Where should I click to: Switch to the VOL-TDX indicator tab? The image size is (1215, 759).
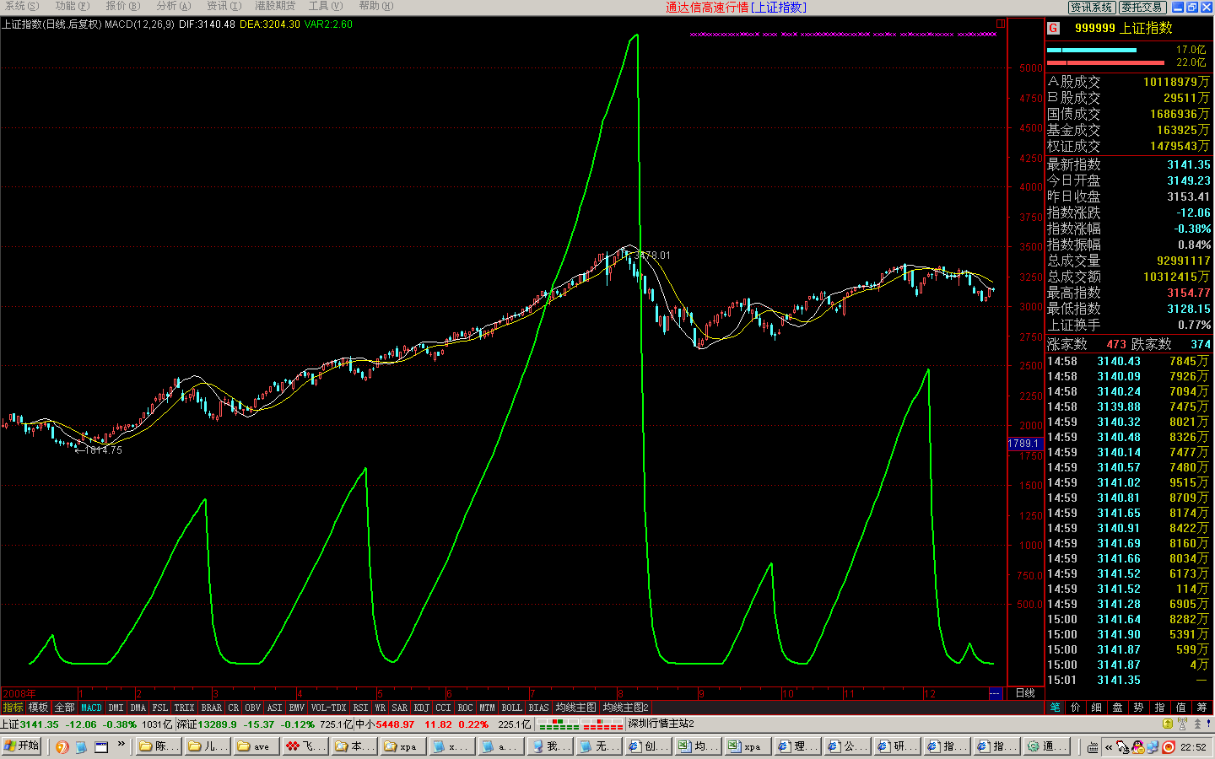coord(328,708)
